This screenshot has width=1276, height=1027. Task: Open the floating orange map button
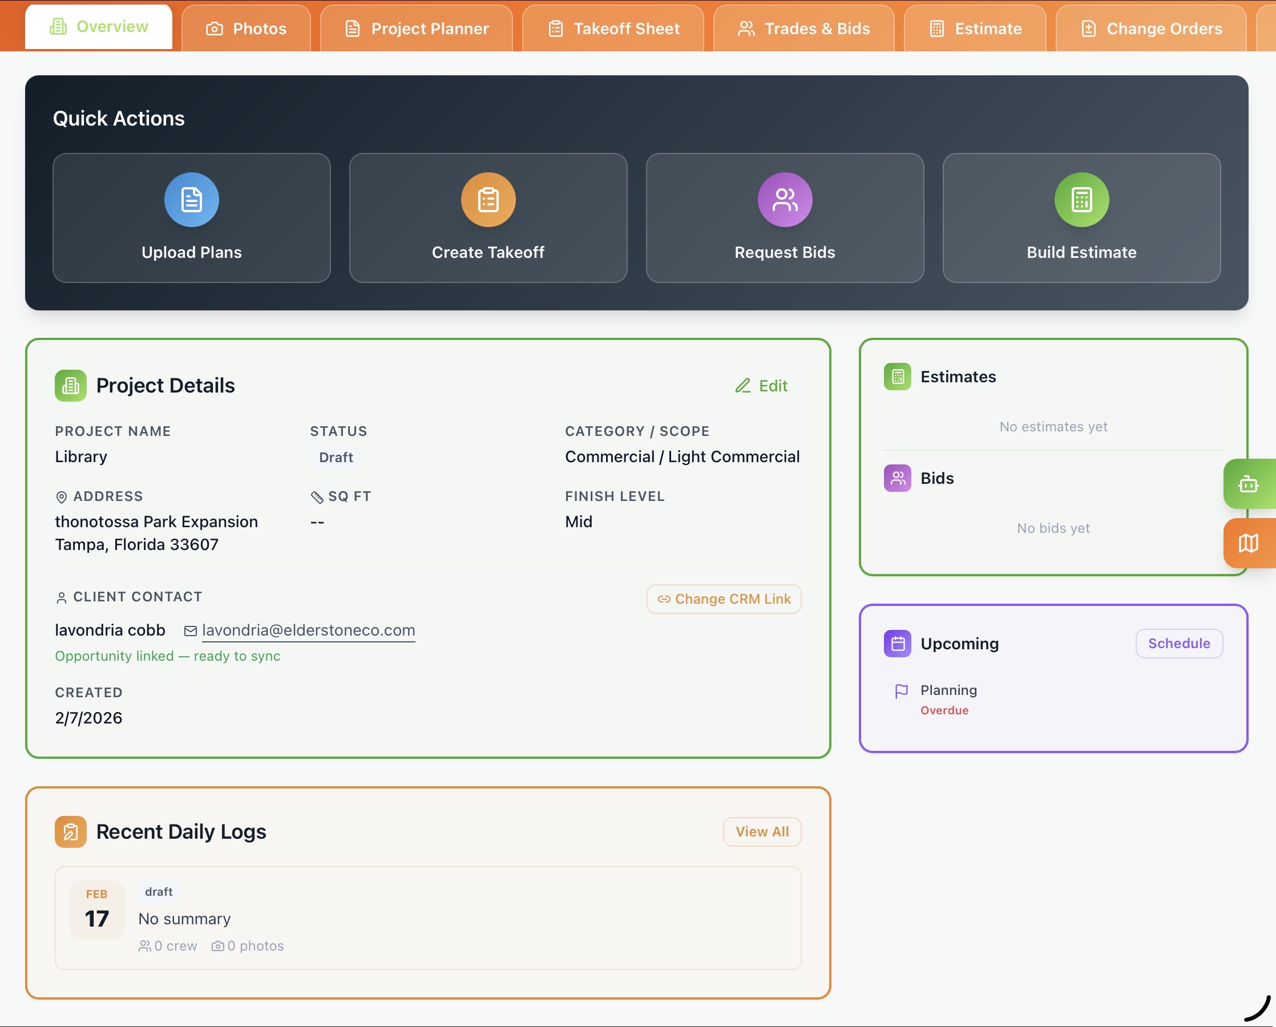point(1248,543)
